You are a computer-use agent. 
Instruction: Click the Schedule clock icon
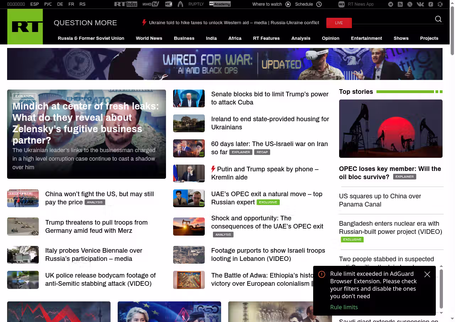point(319,4)
